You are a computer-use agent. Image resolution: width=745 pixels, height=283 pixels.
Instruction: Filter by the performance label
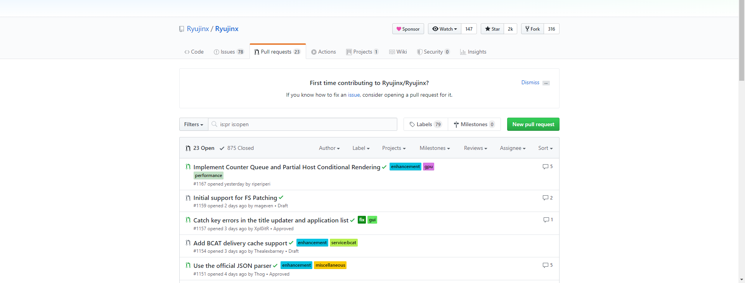[208, 175]
